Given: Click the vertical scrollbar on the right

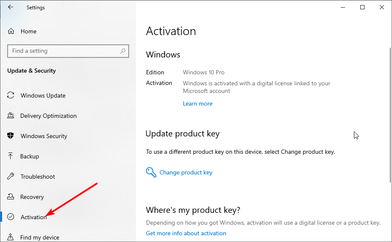Looking at the screenshot, I should pyautogui.click(x=390, y=115).
